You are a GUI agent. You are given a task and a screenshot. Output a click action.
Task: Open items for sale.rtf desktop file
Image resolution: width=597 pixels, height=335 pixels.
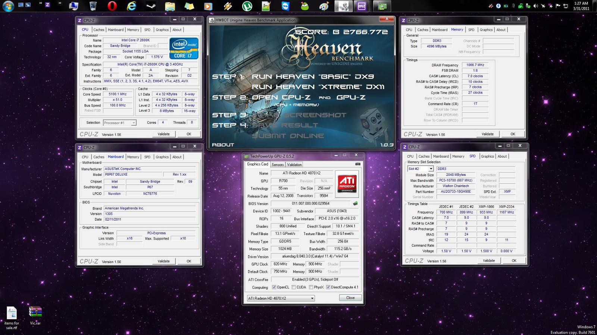pyautogui.click(x=12, y=317)
